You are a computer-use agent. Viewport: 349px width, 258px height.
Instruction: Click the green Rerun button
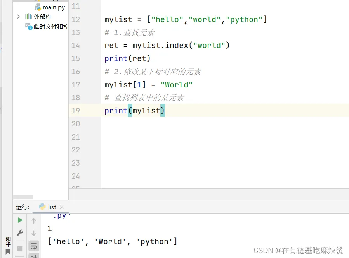coord(20,220)
